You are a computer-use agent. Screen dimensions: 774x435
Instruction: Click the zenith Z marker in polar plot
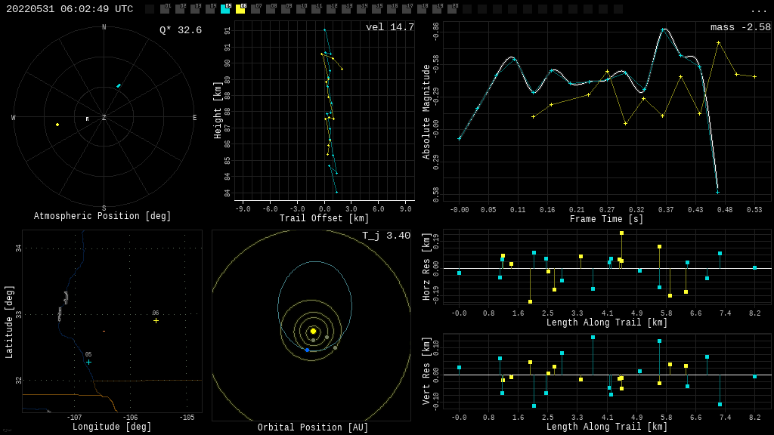[104, 118]
